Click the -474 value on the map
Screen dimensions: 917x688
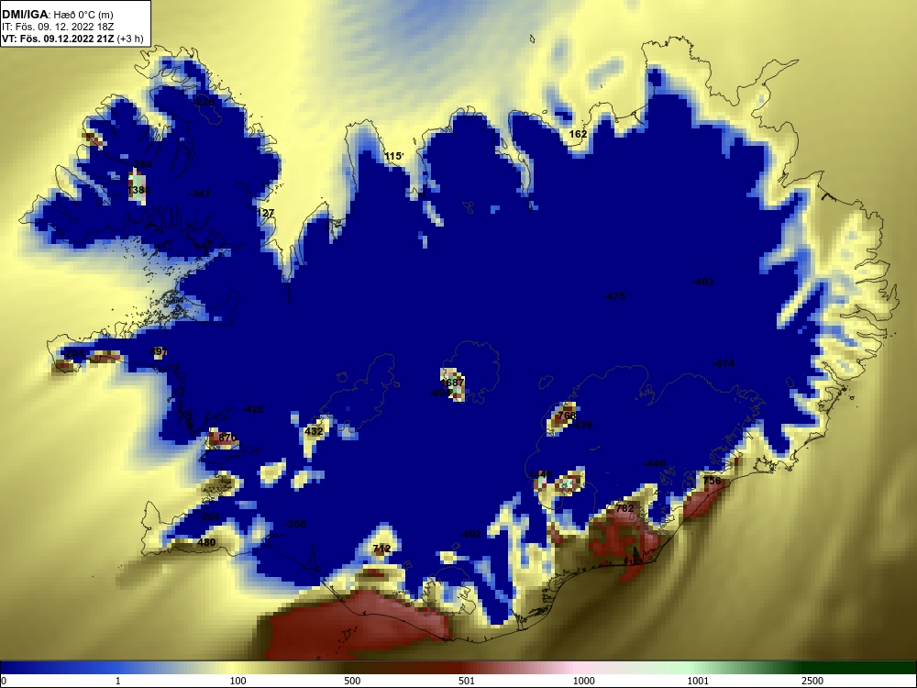(724, 364)
